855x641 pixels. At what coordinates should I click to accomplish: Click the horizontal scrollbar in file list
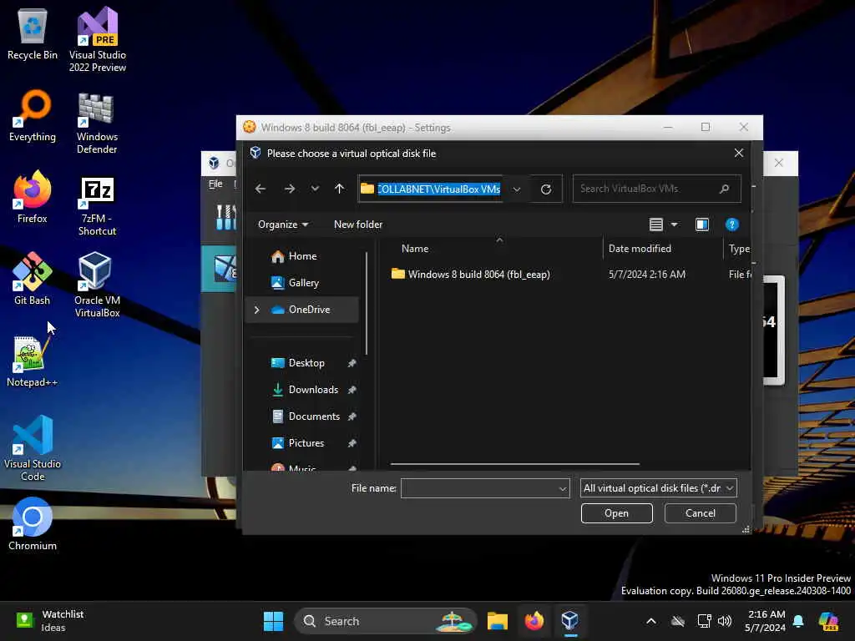[514, 464]
